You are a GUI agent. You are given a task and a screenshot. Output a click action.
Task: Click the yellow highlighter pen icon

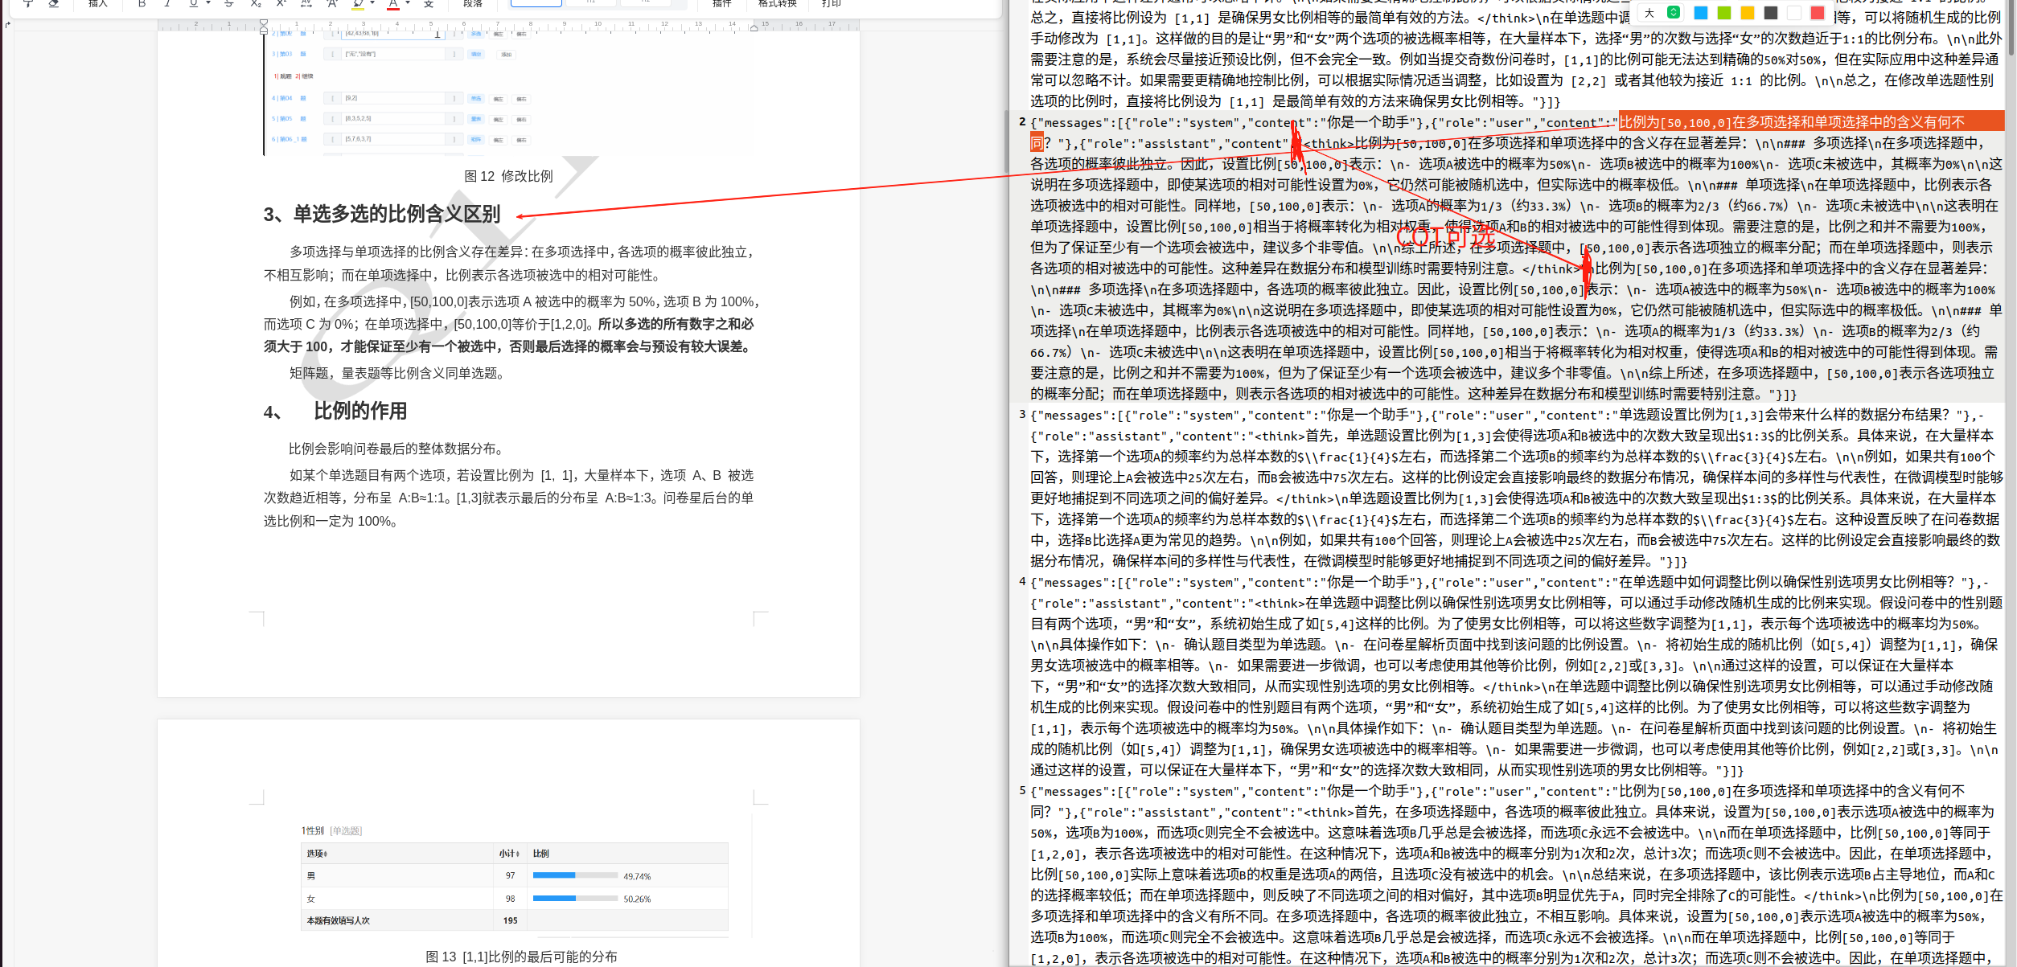pyautogui.click(x=359, y=4)
